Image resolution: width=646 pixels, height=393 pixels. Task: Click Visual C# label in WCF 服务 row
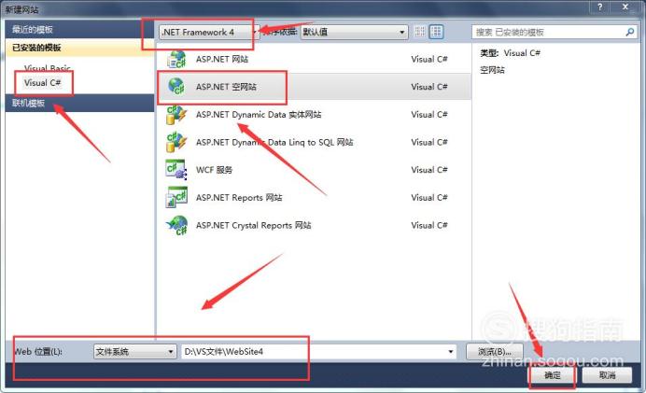[429, 170]
